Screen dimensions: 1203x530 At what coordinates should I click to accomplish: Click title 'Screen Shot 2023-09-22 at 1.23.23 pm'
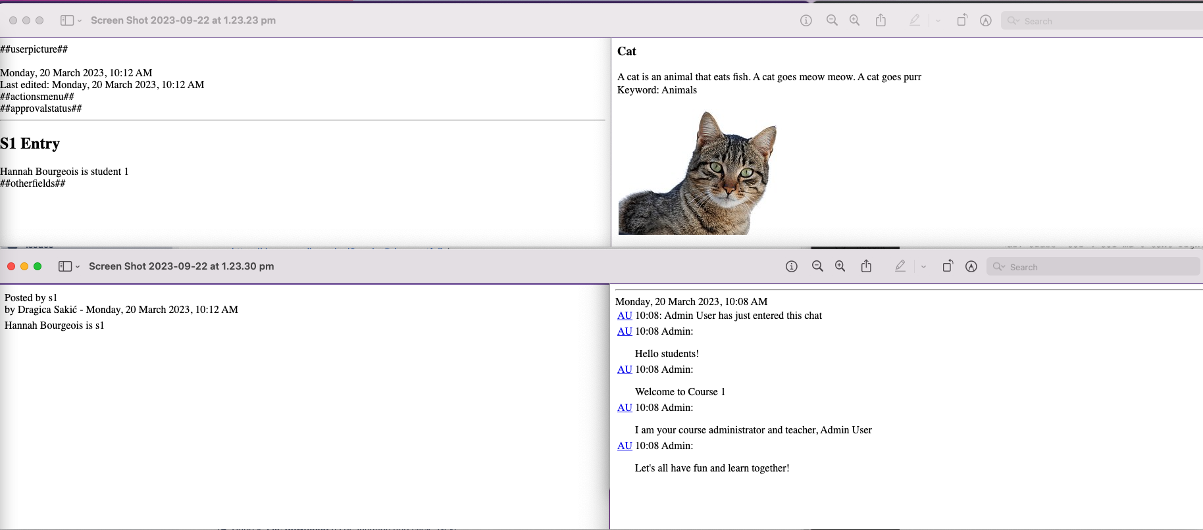point(183,20)
